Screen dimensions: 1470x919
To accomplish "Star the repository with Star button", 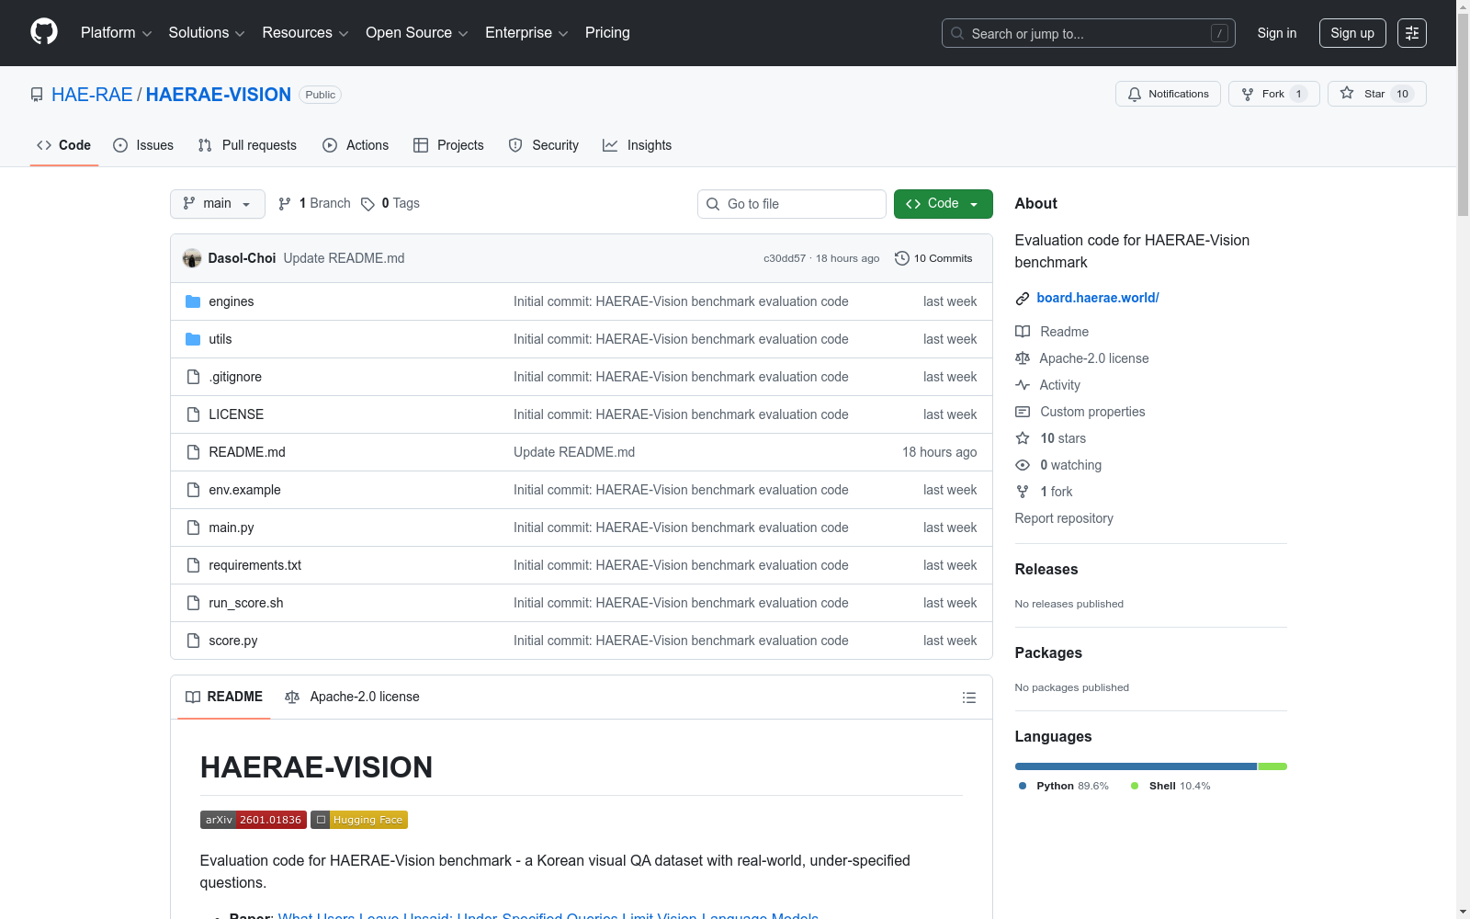I will pyautogui.click(x=1376, y=94).
